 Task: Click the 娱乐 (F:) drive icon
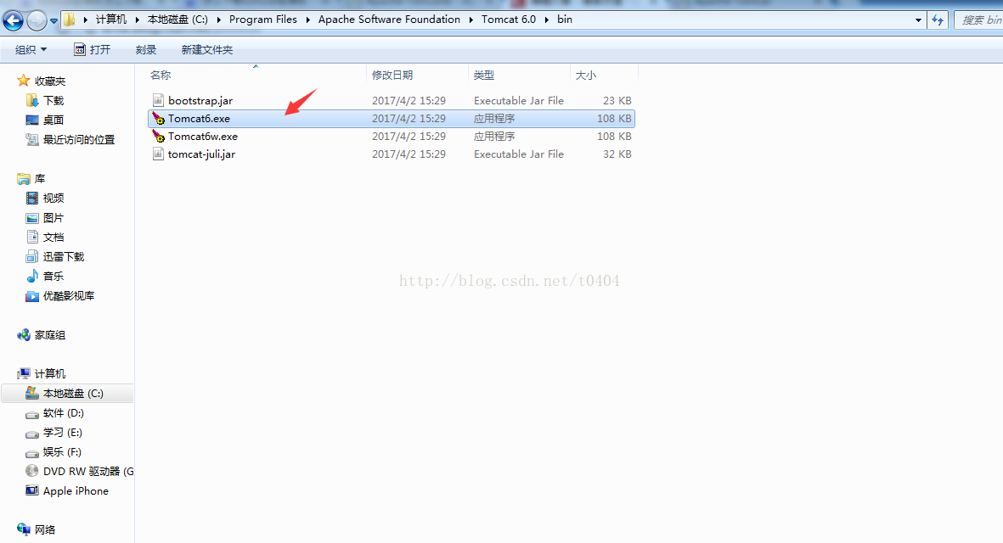click(x=32, y=453)
